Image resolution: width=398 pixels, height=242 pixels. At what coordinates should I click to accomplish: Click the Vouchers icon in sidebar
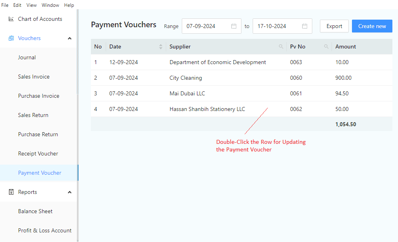11,38
